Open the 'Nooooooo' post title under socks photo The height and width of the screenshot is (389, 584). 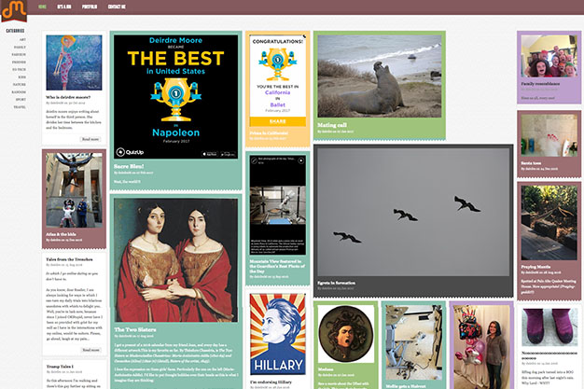pyautogui.click(x=549, y=355)
